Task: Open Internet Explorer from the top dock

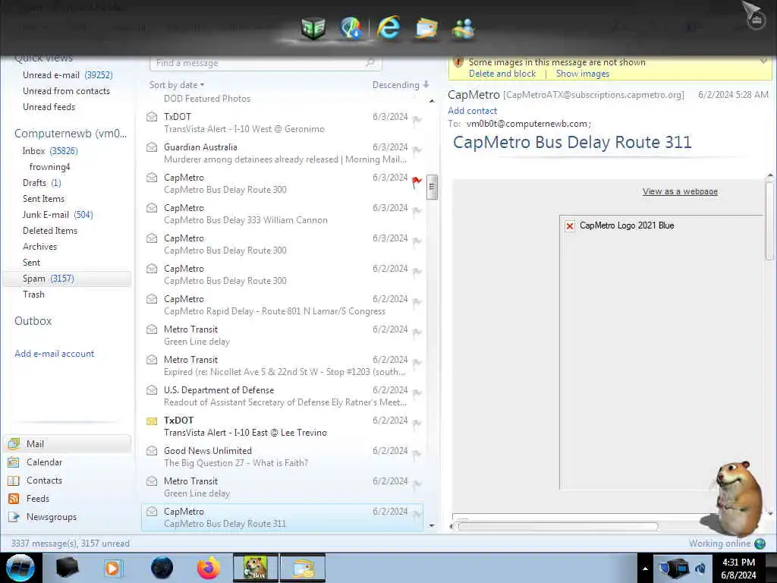Action: [x=388, y=27]
